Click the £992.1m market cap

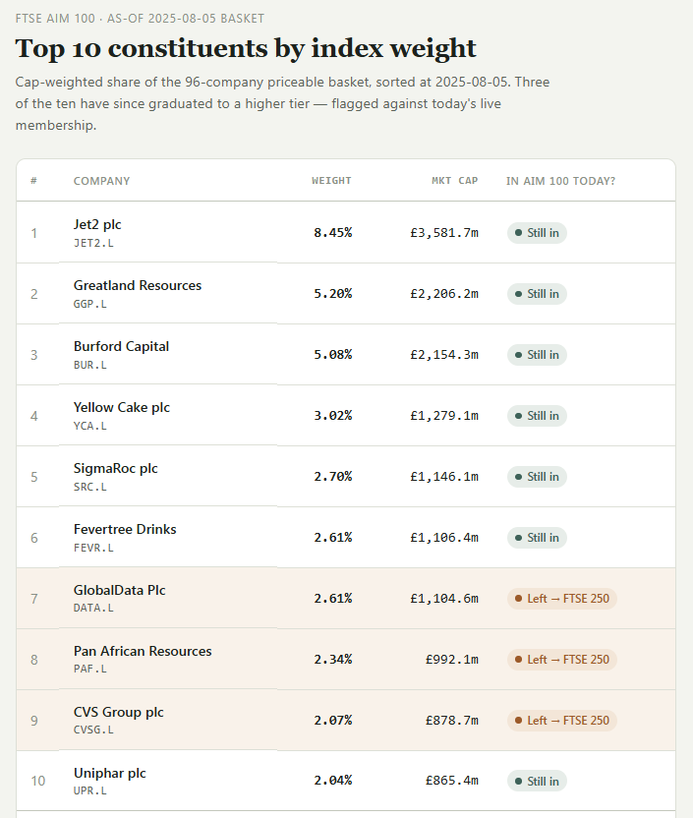tap(452, 660)
